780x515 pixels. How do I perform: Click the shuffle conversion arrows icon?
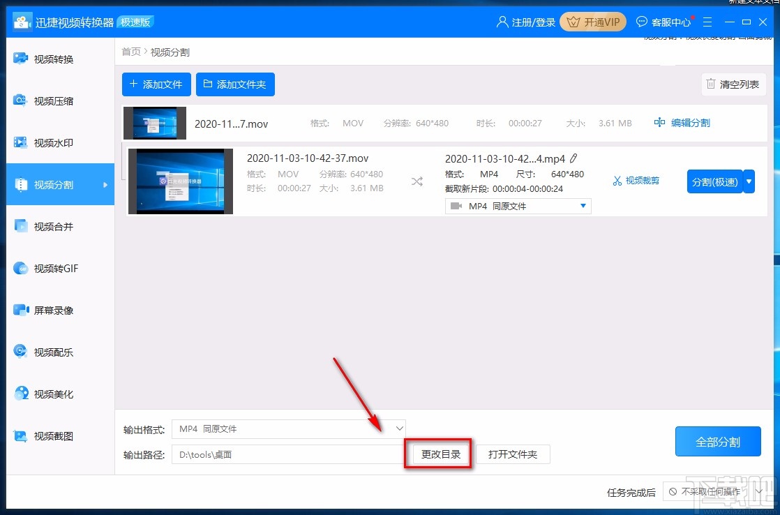(x=417, y=181)
